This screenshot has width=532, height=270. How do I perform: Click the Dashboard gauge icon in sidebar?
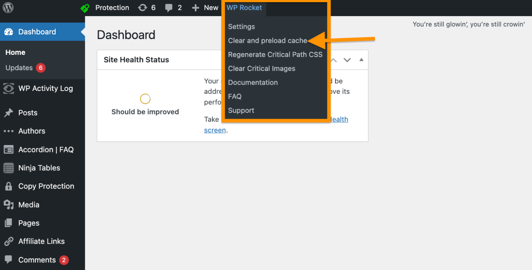pos(8,32)
